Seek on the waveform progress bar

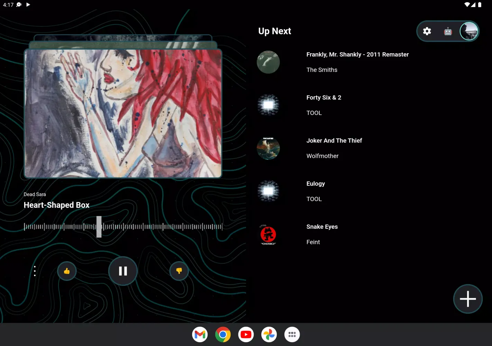point(123,227)
